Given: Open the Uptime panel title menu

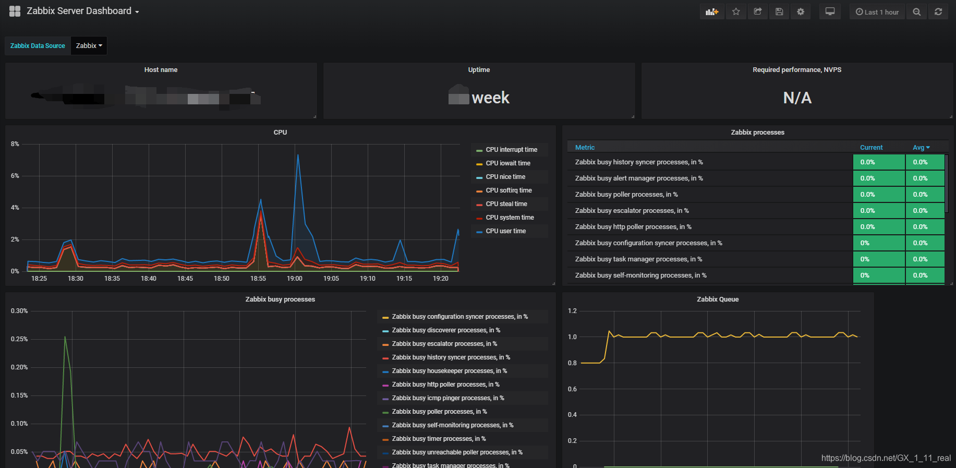Looking at the screenshot, I should [479, 70].
